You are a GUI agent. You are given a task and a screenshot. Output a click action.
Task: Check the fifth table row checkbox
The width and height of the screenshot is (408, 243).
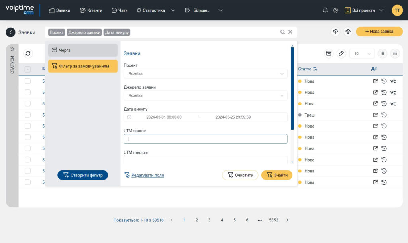(x=27, y=126)
